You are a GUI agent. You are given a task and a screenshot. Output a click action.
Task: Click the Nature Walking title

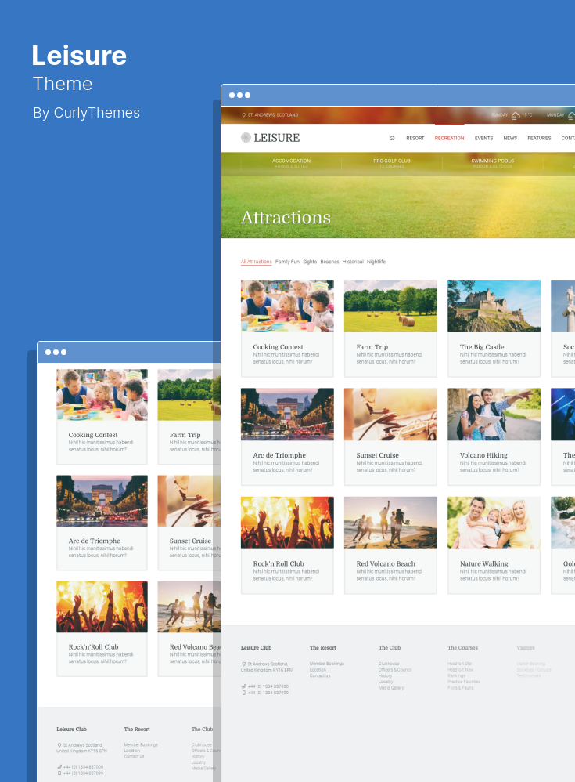pyautogui.click(x=484, y=563)
